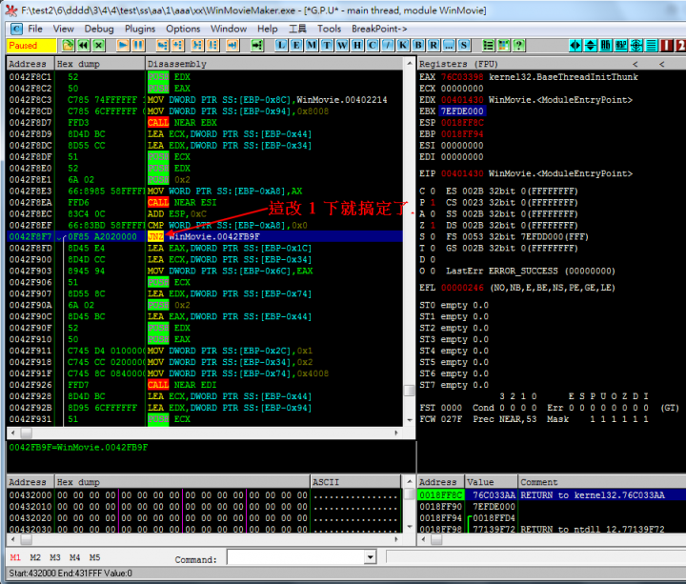Open the Log window via L icon

tap(281, 45)
